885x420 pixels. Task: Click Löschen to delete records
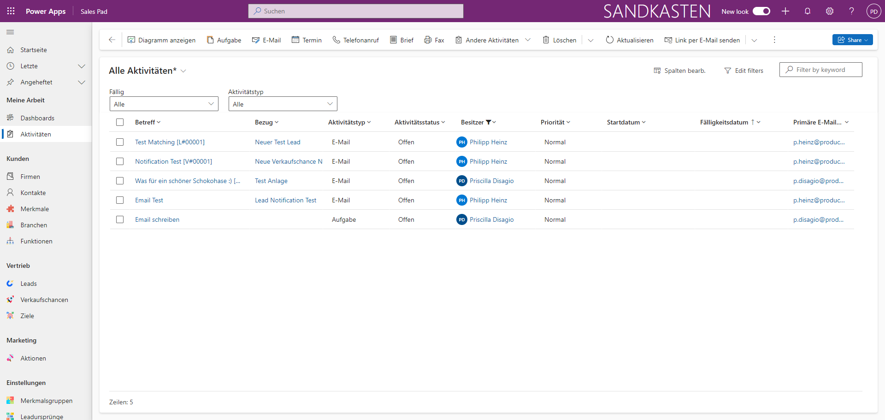click(560, 40)
